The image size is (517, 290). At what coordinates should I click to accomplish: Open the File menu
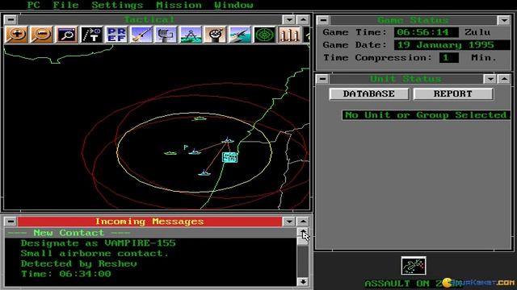[65, 5]
